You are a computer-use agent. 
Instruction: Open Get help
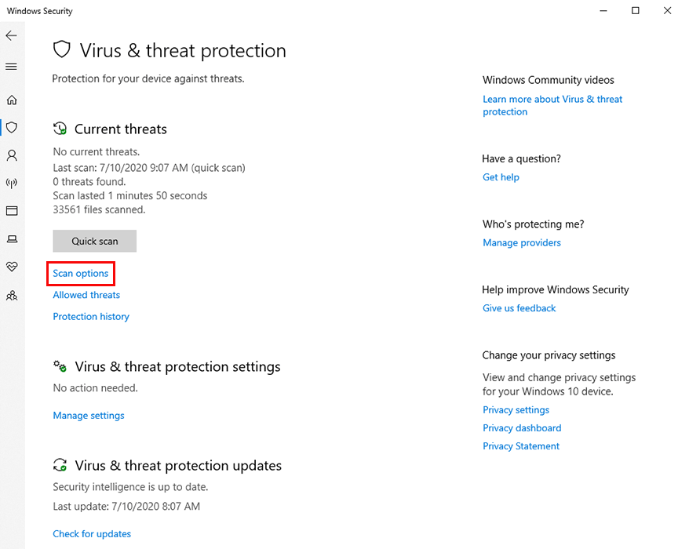[501, 177]
